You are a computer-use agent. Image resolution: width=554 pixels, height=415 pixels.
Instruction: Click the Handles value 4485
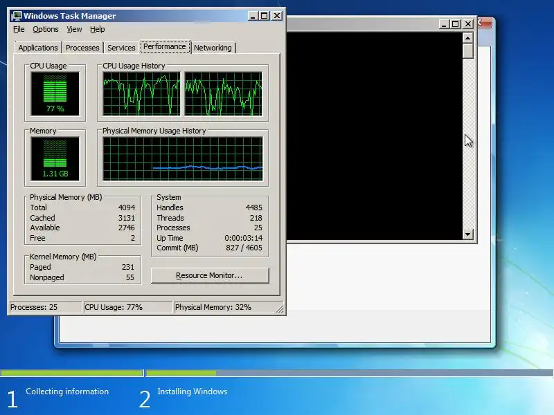point(253,207)
